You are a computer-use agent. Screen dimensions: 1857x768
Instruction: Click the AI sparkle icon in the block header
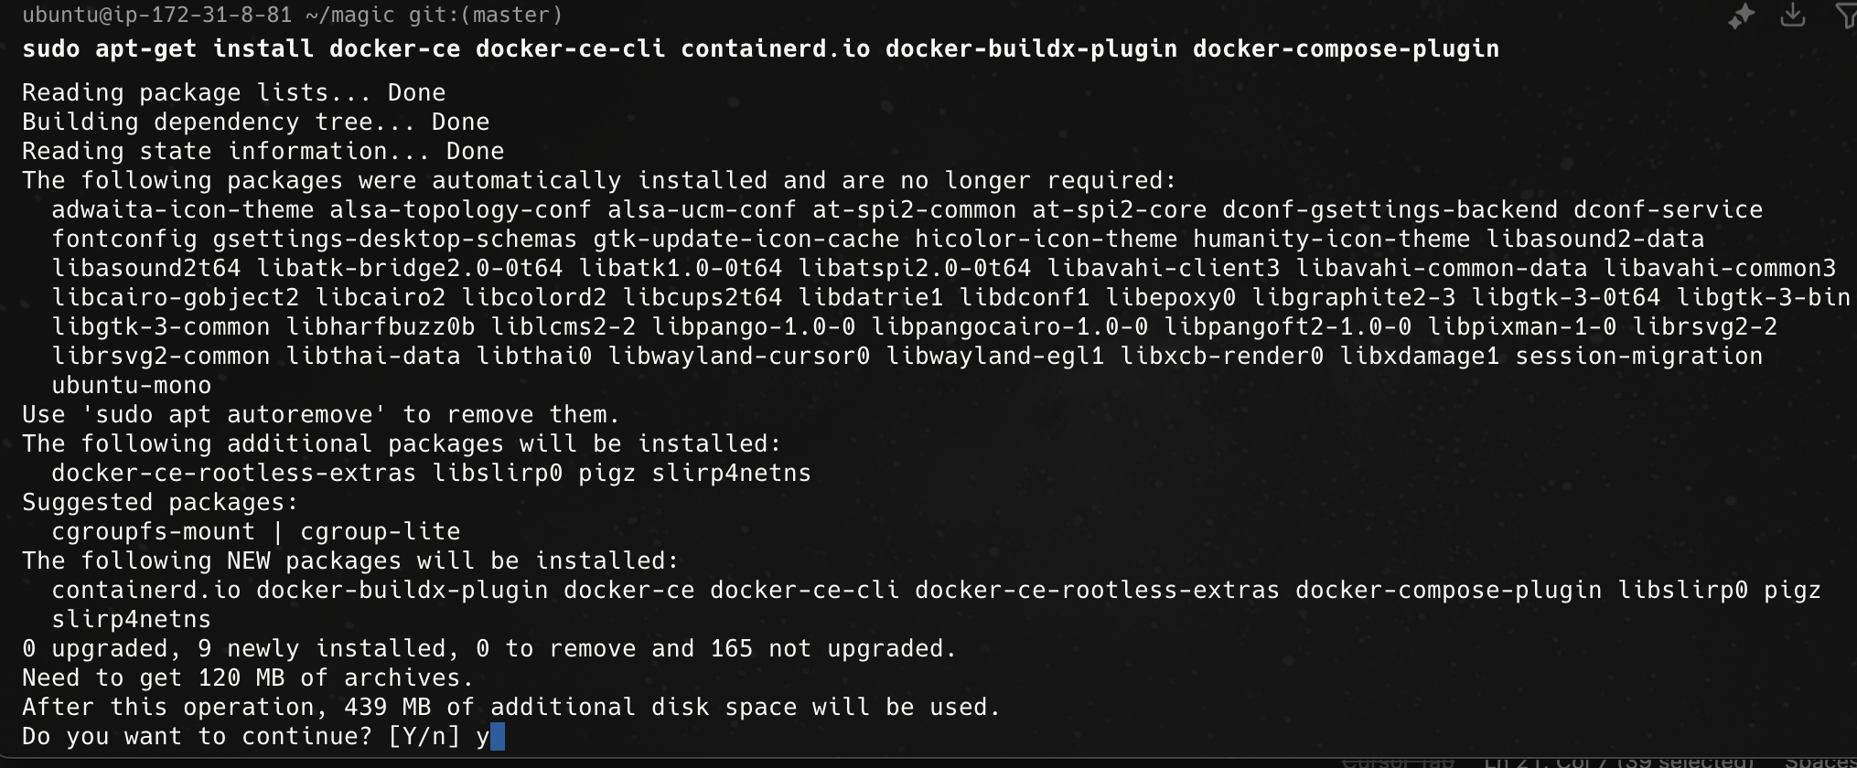tap(1741, 16)
